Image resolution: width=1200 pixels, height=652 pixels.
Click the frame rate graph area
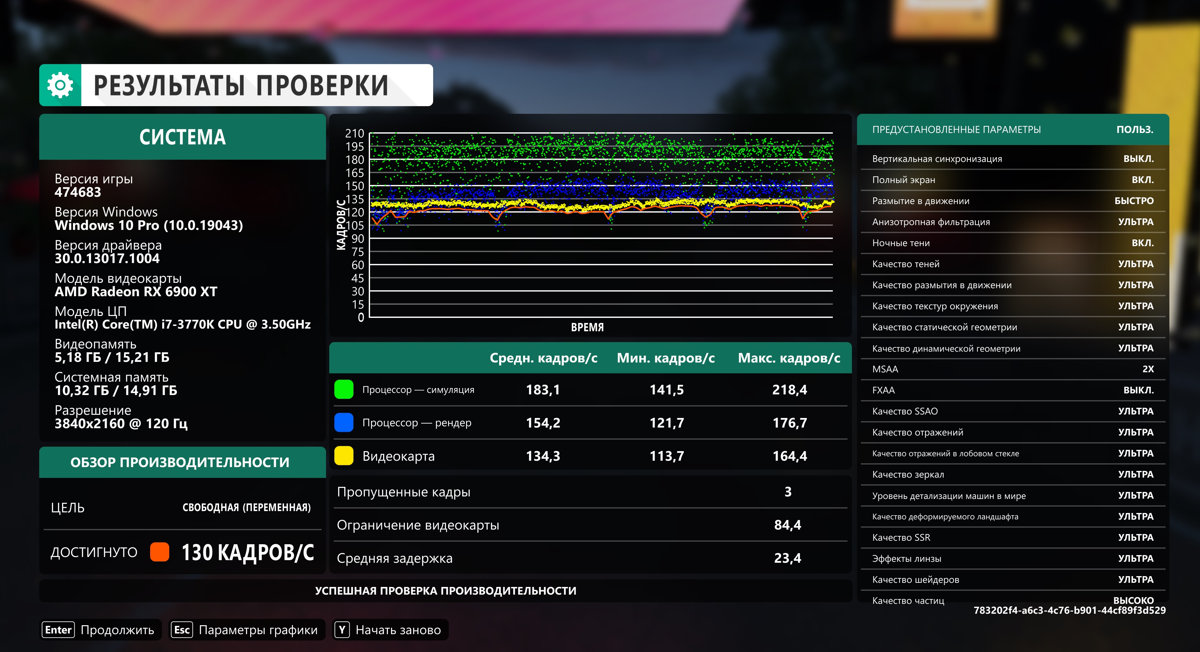[x=600, y=225]
